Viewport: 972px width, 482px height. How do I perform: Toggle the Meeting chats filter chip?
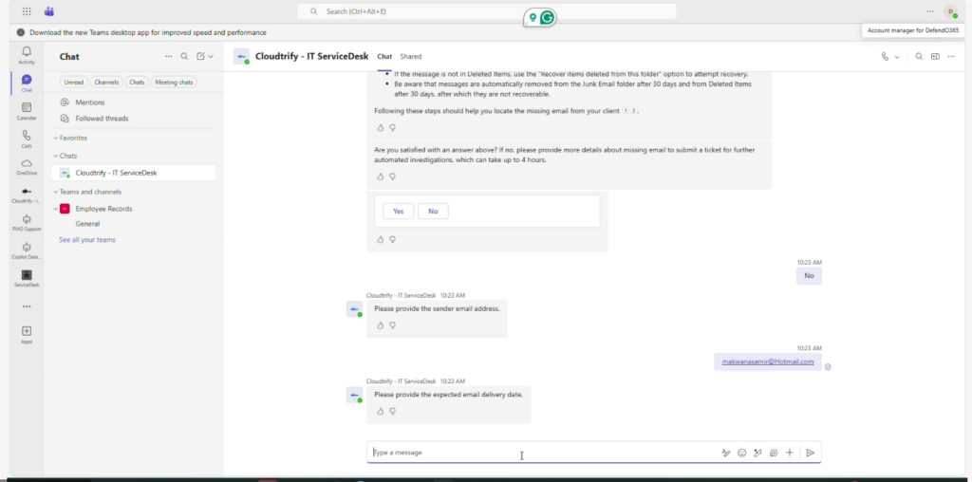coord(174,83)
